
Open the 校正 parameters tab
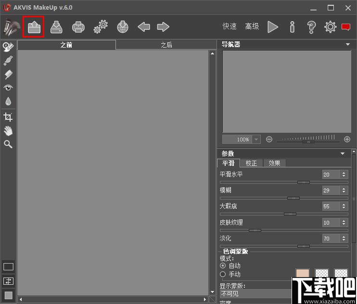pos(251,163)
